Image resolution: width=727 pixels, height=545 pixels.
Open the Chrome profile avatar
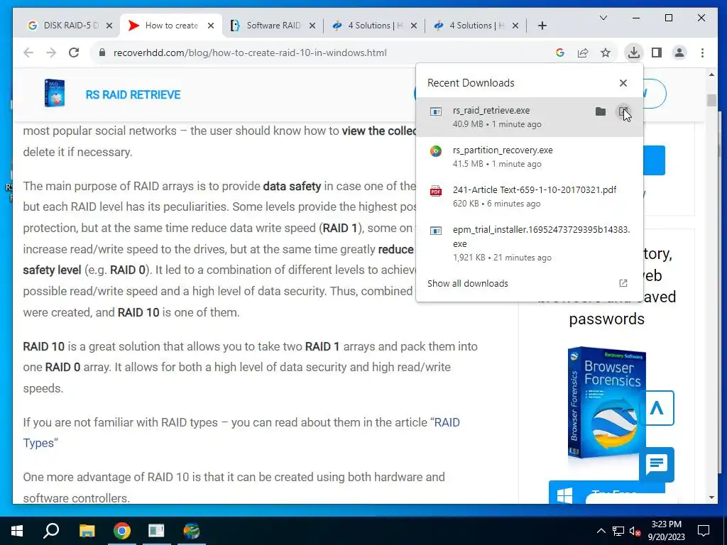pos(679,53)
